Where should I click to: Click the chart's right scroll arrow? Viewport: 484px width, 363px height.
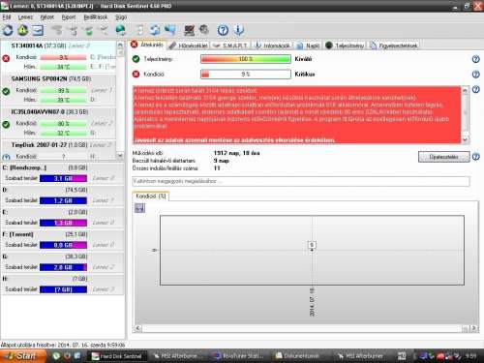point(473,328)
